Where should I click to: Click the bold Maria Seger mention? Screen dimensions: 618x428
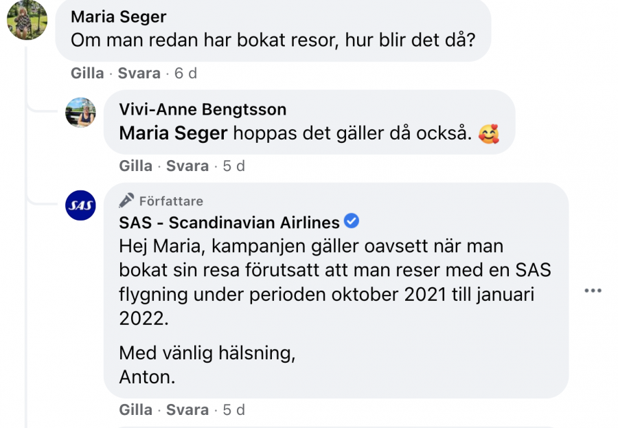(173, 133)
